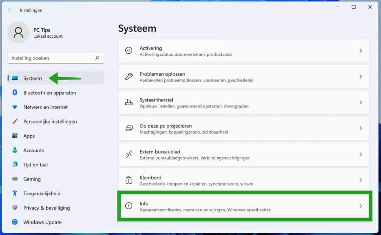Image resolution: width=381 pixels, height=235 pixels.
Task: Click the Gaming controller icon
Action: click(x=15, y=179)
